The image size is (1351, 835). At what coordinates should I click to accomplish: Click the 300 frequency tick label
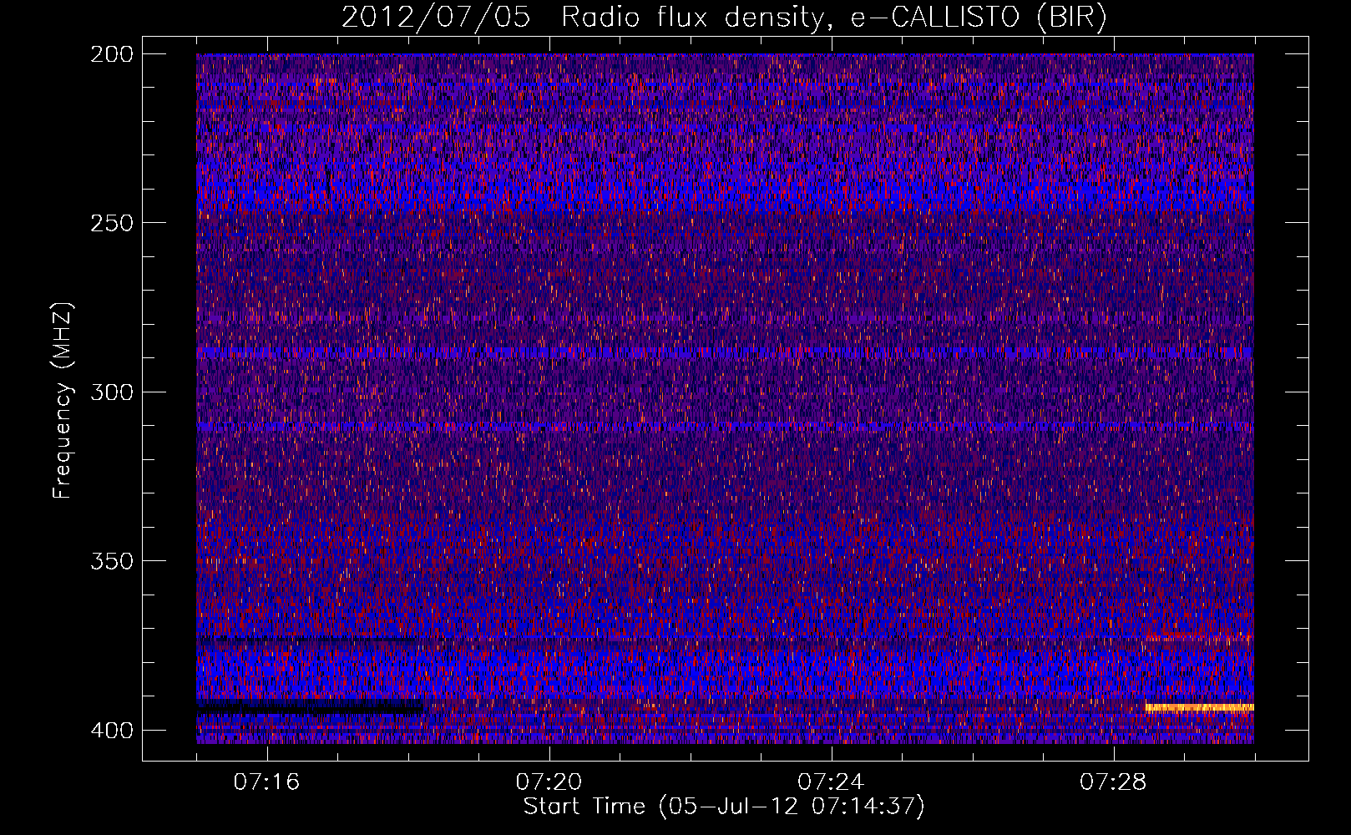[x=112, y=392]
